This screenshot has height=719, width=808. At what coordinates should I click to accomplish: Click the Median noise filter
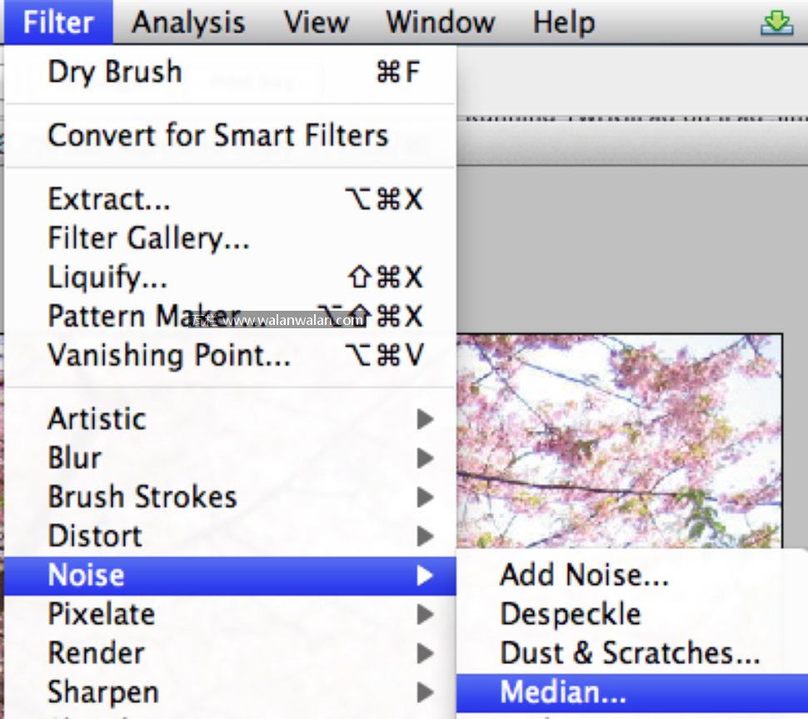[563, 692]
